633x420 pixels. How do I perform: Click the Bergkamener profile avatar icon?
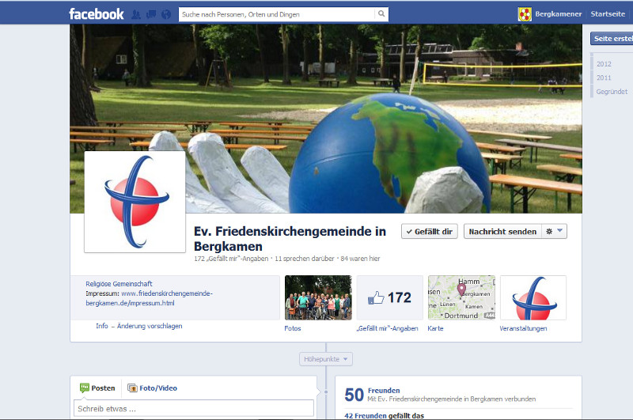[x=525, y=14]
